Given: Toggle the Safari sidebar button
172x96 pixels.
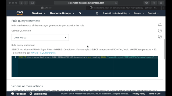Looking at the screenshot, I should click(x=32, y=3).
